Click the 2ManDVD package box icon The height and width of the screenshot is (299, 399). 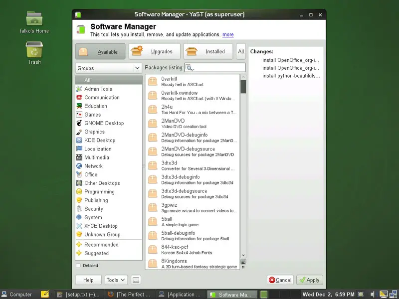coord(153,123)
